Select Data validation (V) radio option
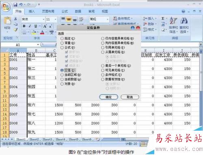The width and height of the screenshot is (203, 155). [x=103, y=79]
